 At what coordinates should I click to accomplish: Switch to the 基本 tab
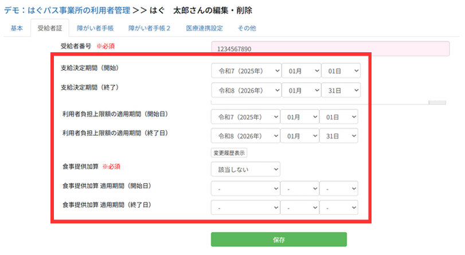point(17,28)
